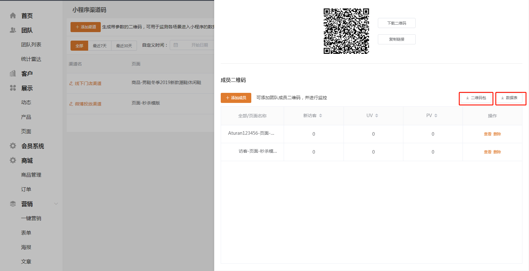The image size is (529, 271).
Task: Click the team icon beside 团队
Action: coord(13,30)
